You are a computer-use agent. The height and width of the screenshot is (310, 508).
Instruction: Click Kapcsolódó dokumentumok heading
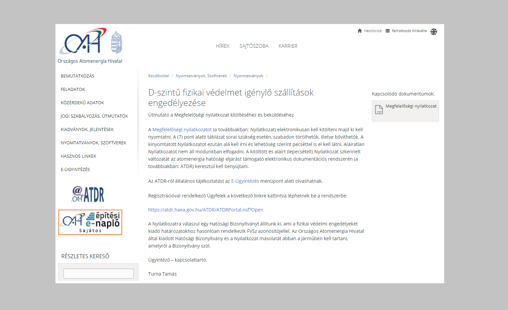point(403,94)
